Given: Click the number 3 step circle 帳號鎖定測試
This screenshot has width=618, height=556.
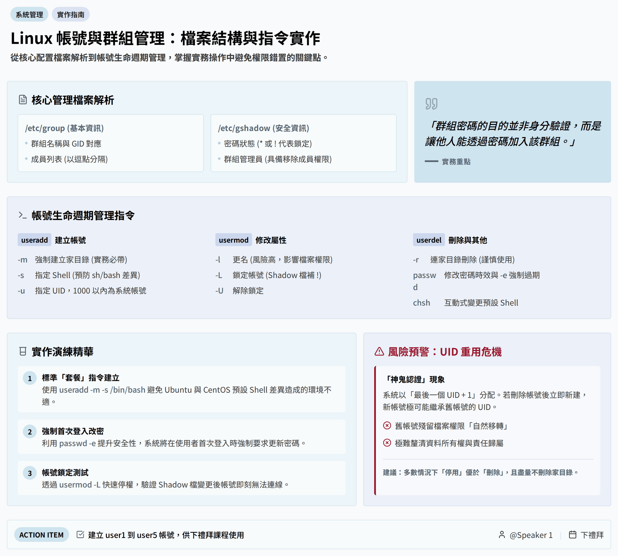Looking at the screenshot, I should click(30, 473).
